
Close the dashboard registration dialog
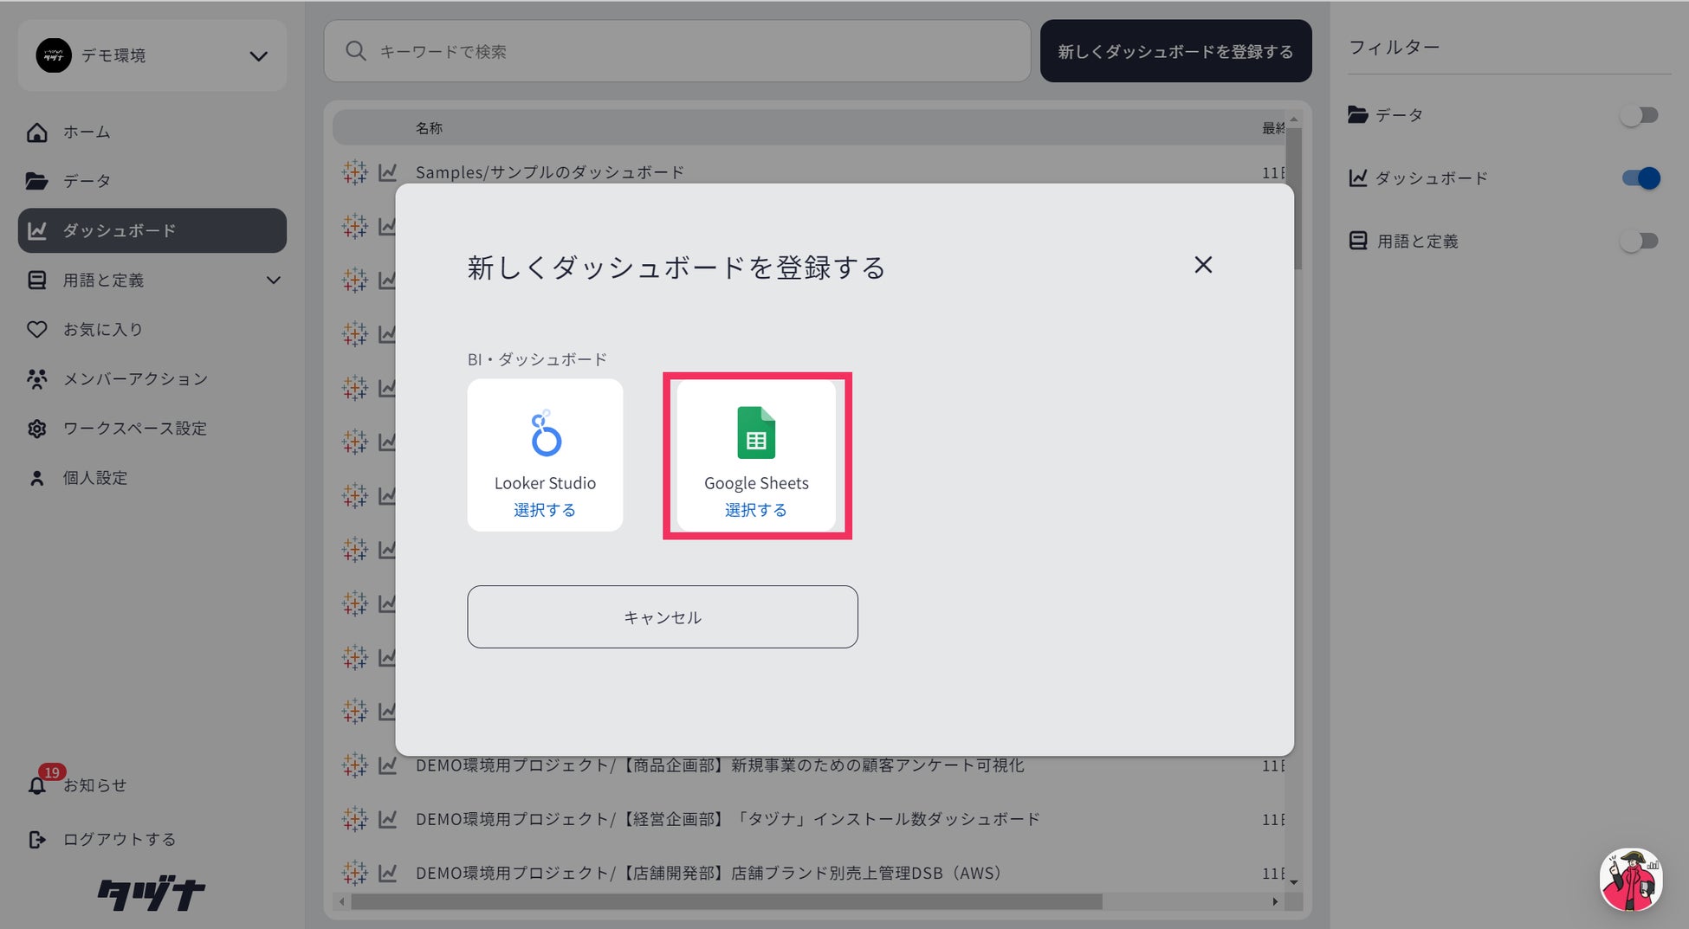coord(1203,265)
